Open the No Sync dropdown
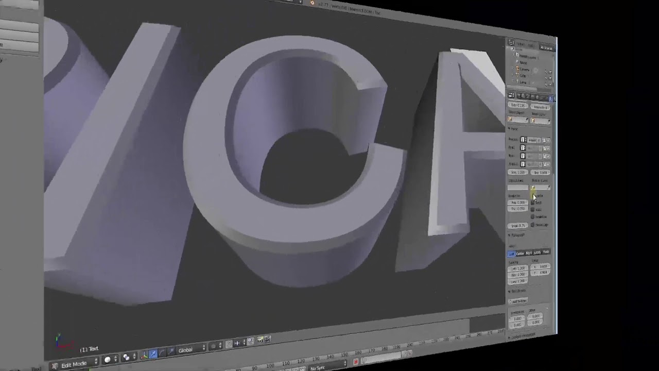 (327, 366)
